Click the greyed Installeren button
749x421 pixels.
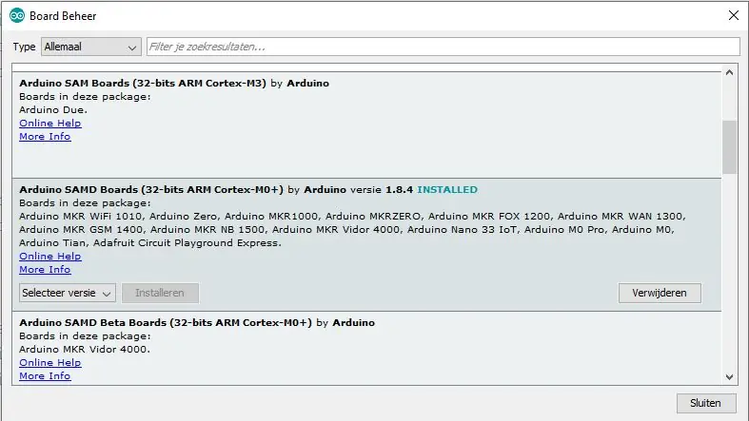(160, 293)
